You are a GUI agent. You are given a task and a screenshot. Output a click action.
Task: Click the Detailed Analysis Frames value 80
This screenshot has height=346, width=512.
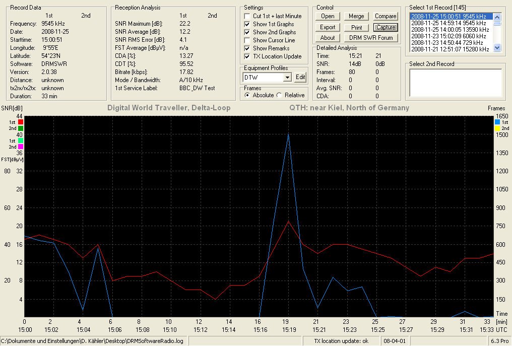[352, 72]
